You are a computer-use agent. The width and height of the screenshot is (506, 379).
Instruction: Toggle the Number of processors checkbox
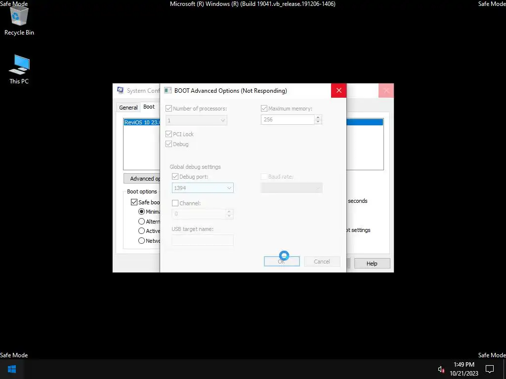(169, 108)
